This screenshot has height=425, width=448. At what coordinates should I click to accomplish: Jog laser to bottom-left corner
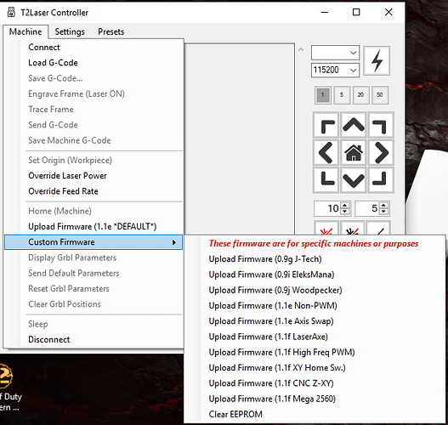[x=326, y=180]
